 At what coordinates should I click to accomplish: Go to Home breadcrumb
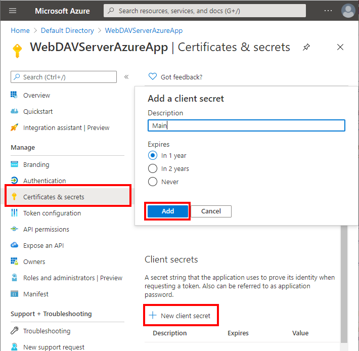pyautogui.click(x=20, y=30)
